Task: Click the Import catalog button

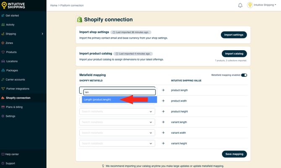Action: pos(234,53)
